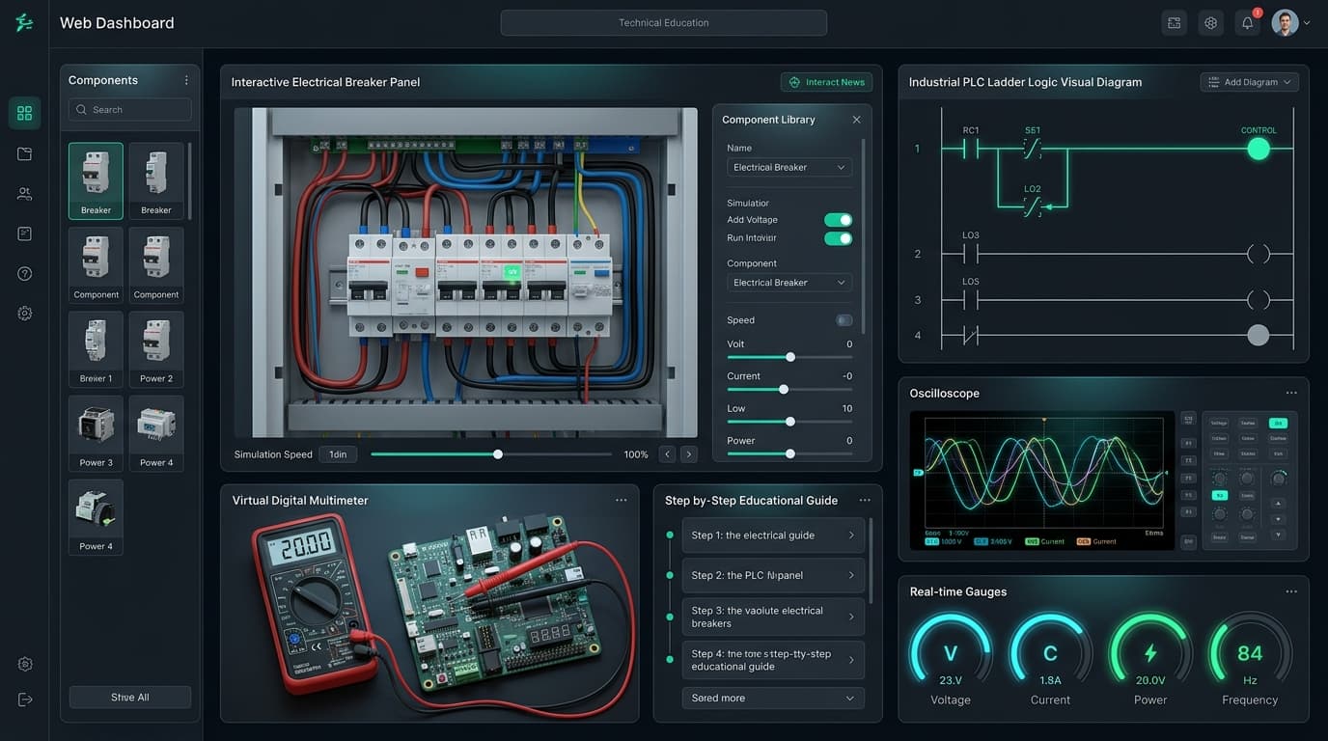The width and height of the screenshot is (1328, 741).
Task: Click the window icon left of the header gear
Action: [x=1175, y=23]
